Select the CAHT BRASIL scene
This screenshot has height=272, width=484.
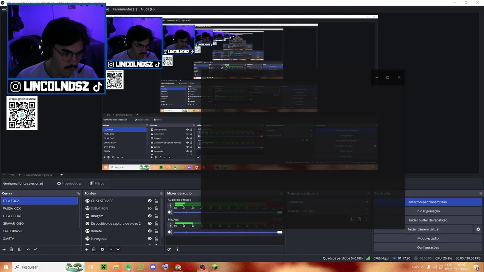point(39,231)
